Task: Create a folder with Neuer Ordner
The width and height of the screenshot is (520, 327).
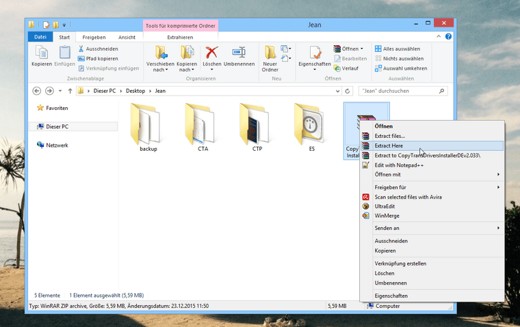Action: (270, 59)
